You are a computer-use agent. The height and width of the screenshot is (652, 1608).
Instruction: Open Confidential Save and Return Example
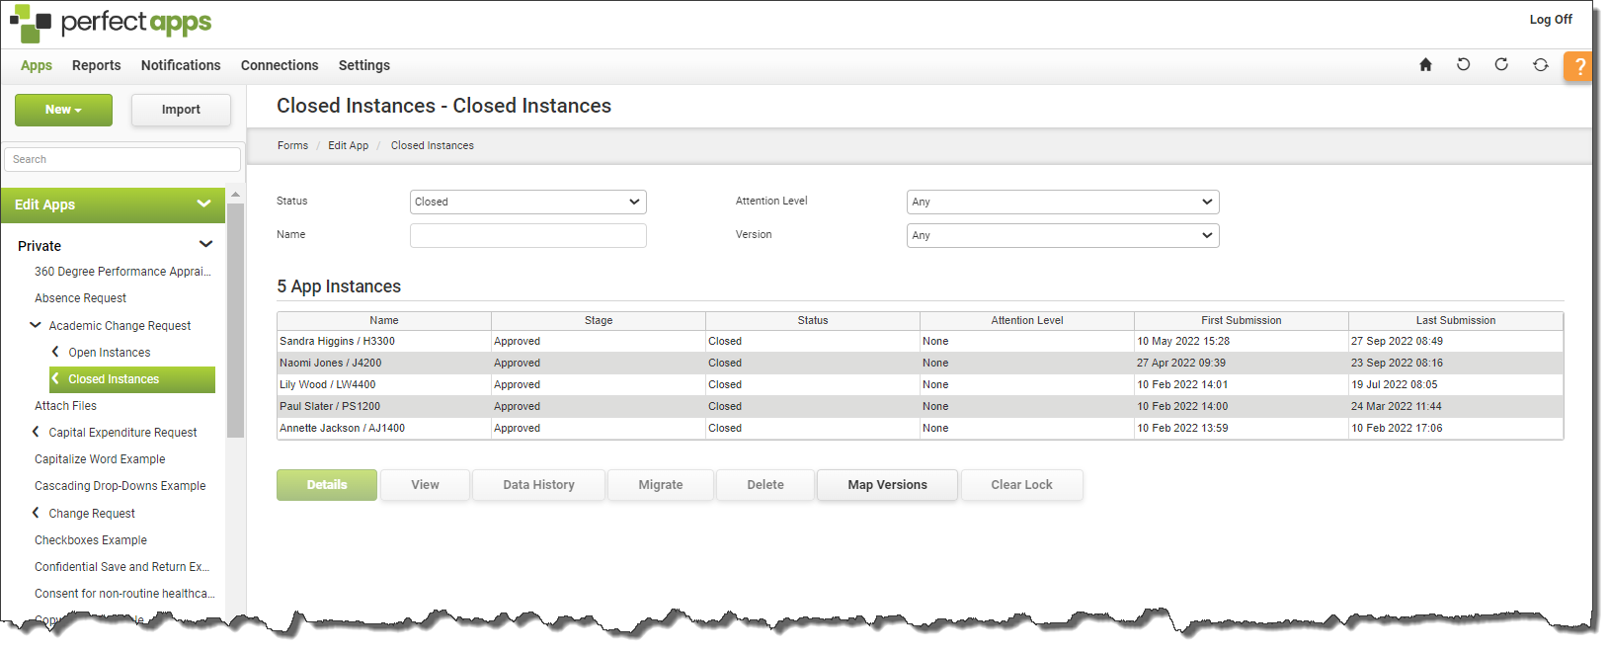pyautogui.click(x=121, y=566)
